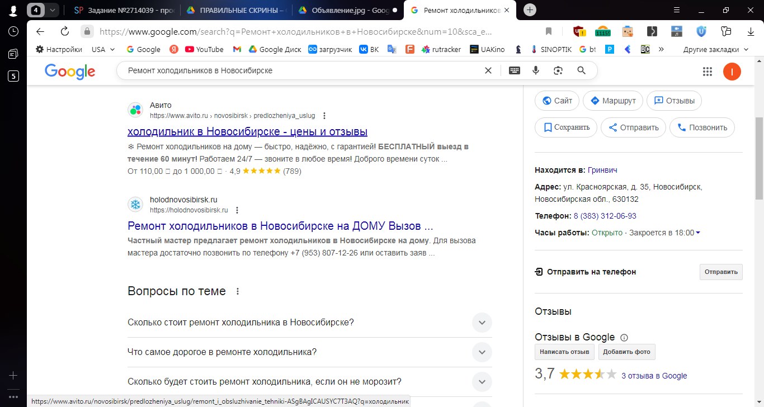Go to Google homepage via the logo
Image resolution: width=764 pixels, height=407 pixels.
(70, 72)
